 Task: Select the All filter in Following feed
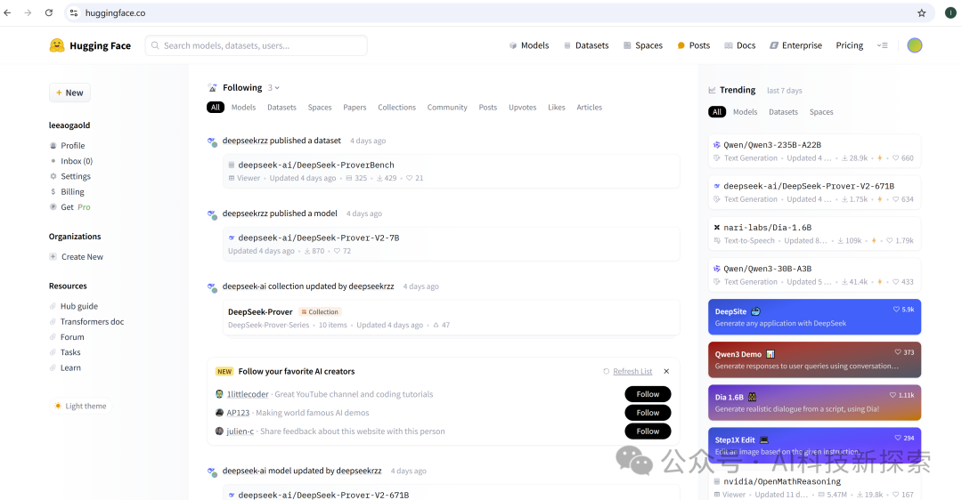pyautogui.click(x=216, y=108)
